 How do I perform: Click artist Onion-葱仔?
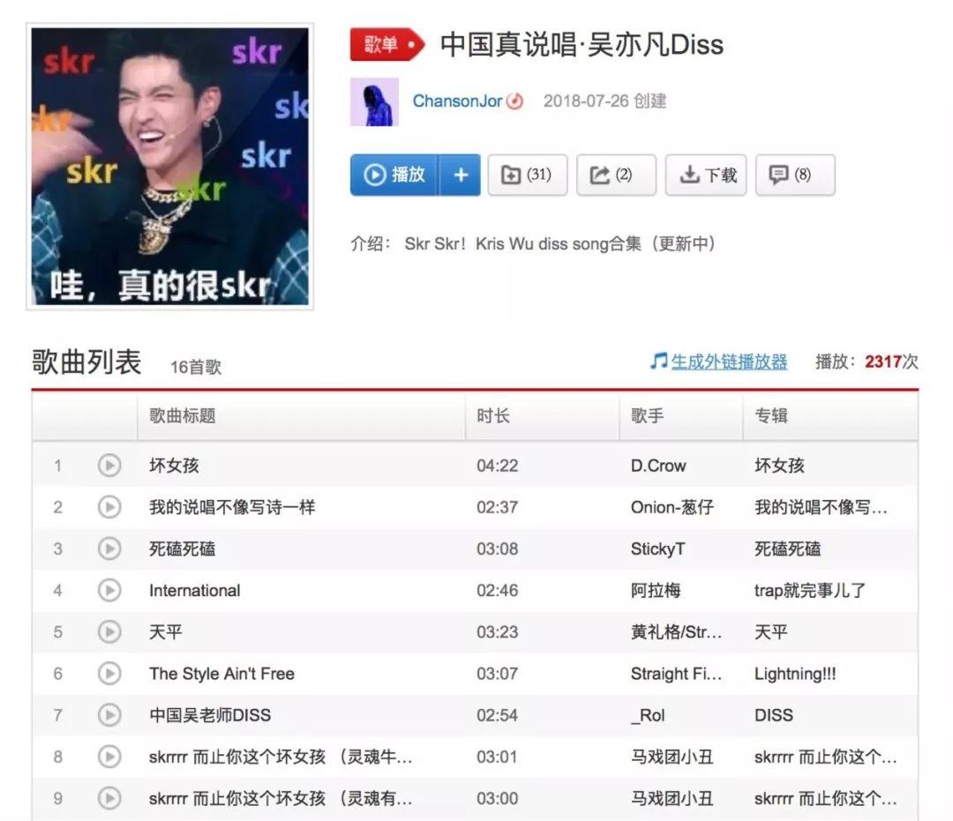click(x=672, y=507)
